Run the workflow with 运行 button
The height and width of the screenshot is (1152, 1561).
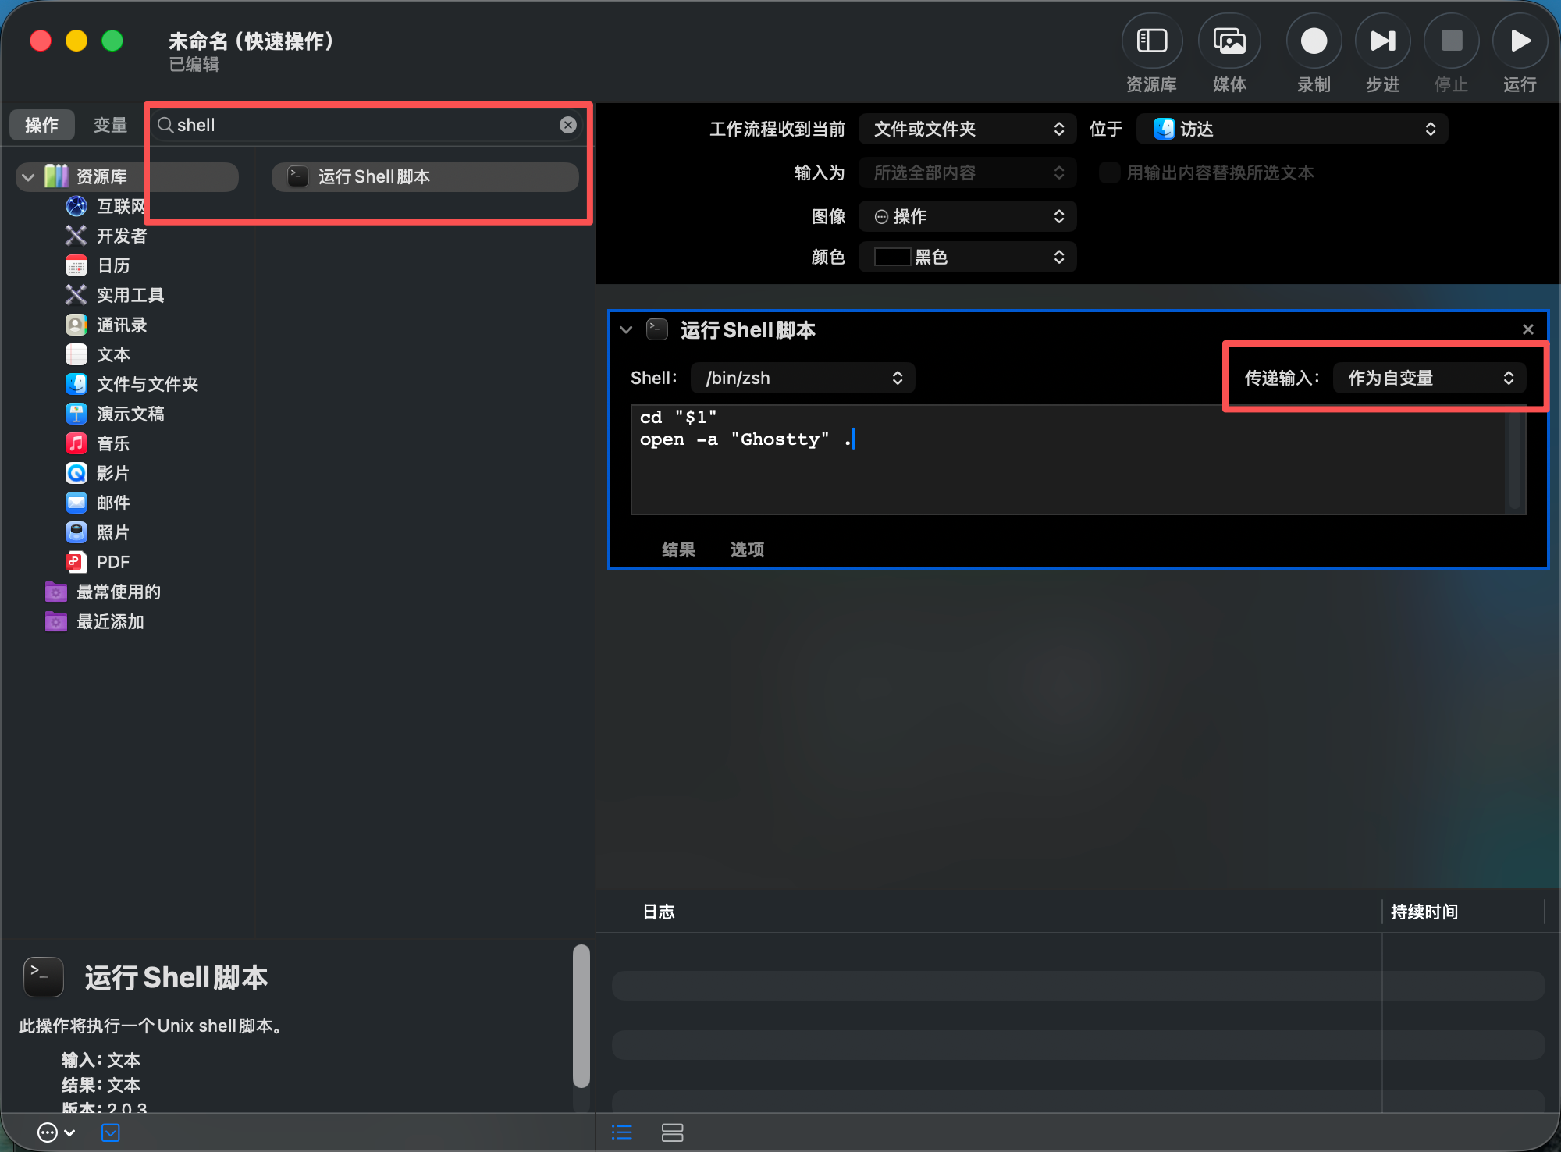click(1519, 41)
